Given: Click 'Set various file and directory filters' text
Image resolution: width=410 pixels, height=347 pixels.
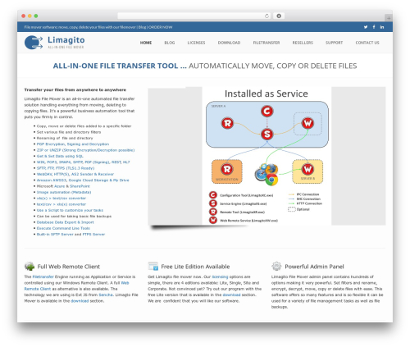Looking at the screenshot, I should point(69,132).
